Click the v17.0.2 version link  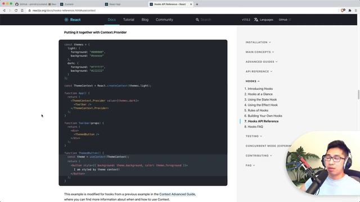[246, 20]
